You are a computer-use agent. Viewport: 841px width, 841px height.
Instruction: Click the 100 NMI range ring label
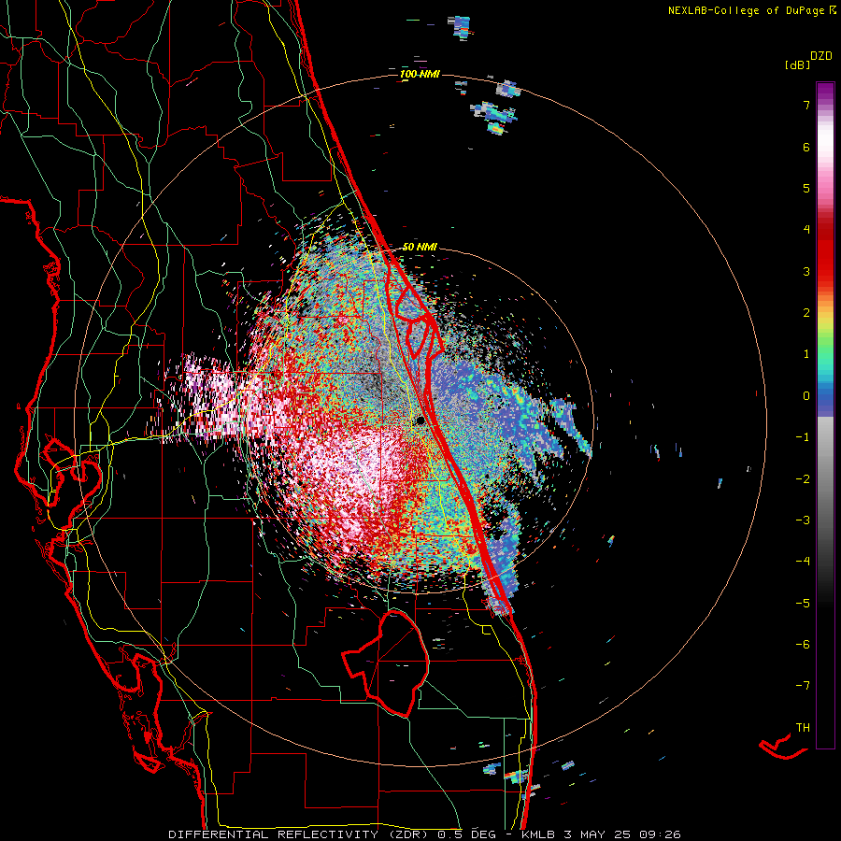click(420, 74)
